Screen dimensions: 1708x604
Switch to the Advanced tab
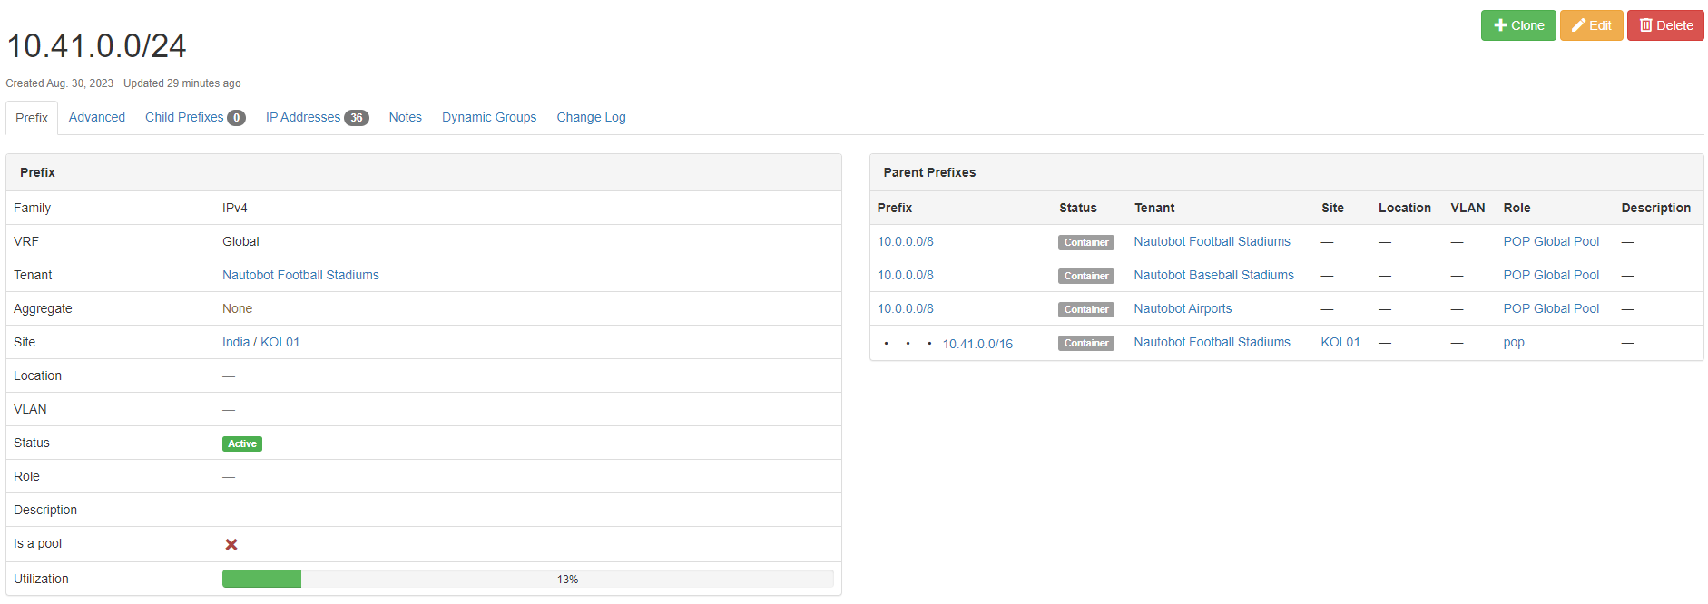[97, 117]
